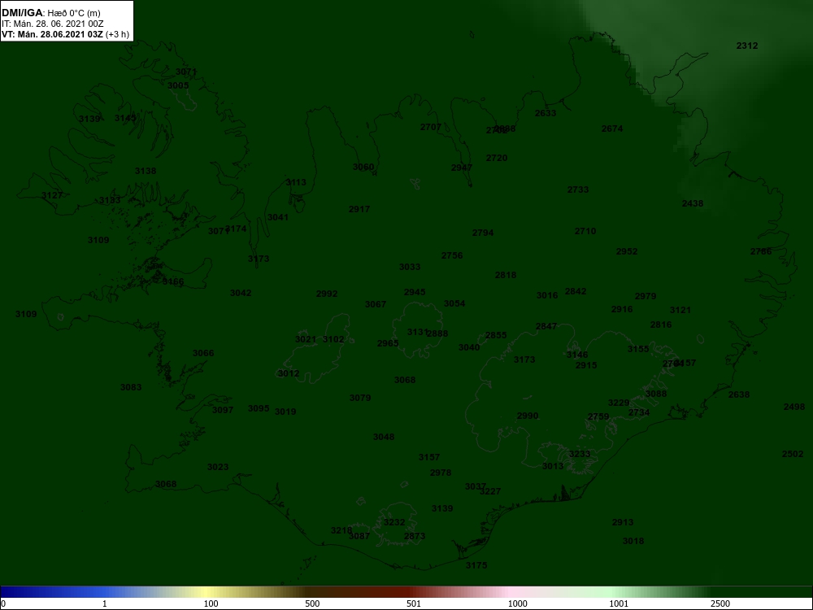Select the number 2756
The image size is (813, 610).
452,255
